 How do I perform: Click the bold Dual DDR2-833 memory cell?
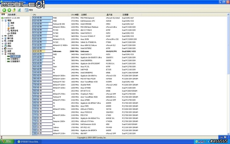coord(129,51)
